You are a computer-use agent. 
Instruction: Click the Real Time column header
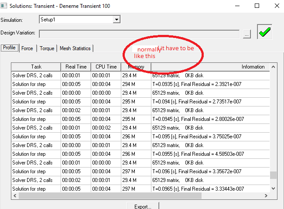click(x=76, y=67)
